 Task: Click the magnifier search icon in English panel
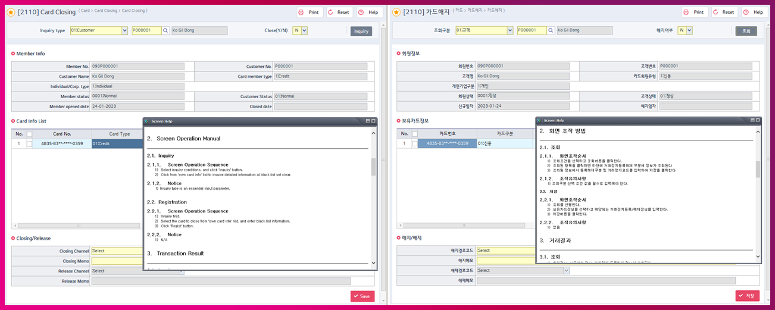[x=165, y=30]
